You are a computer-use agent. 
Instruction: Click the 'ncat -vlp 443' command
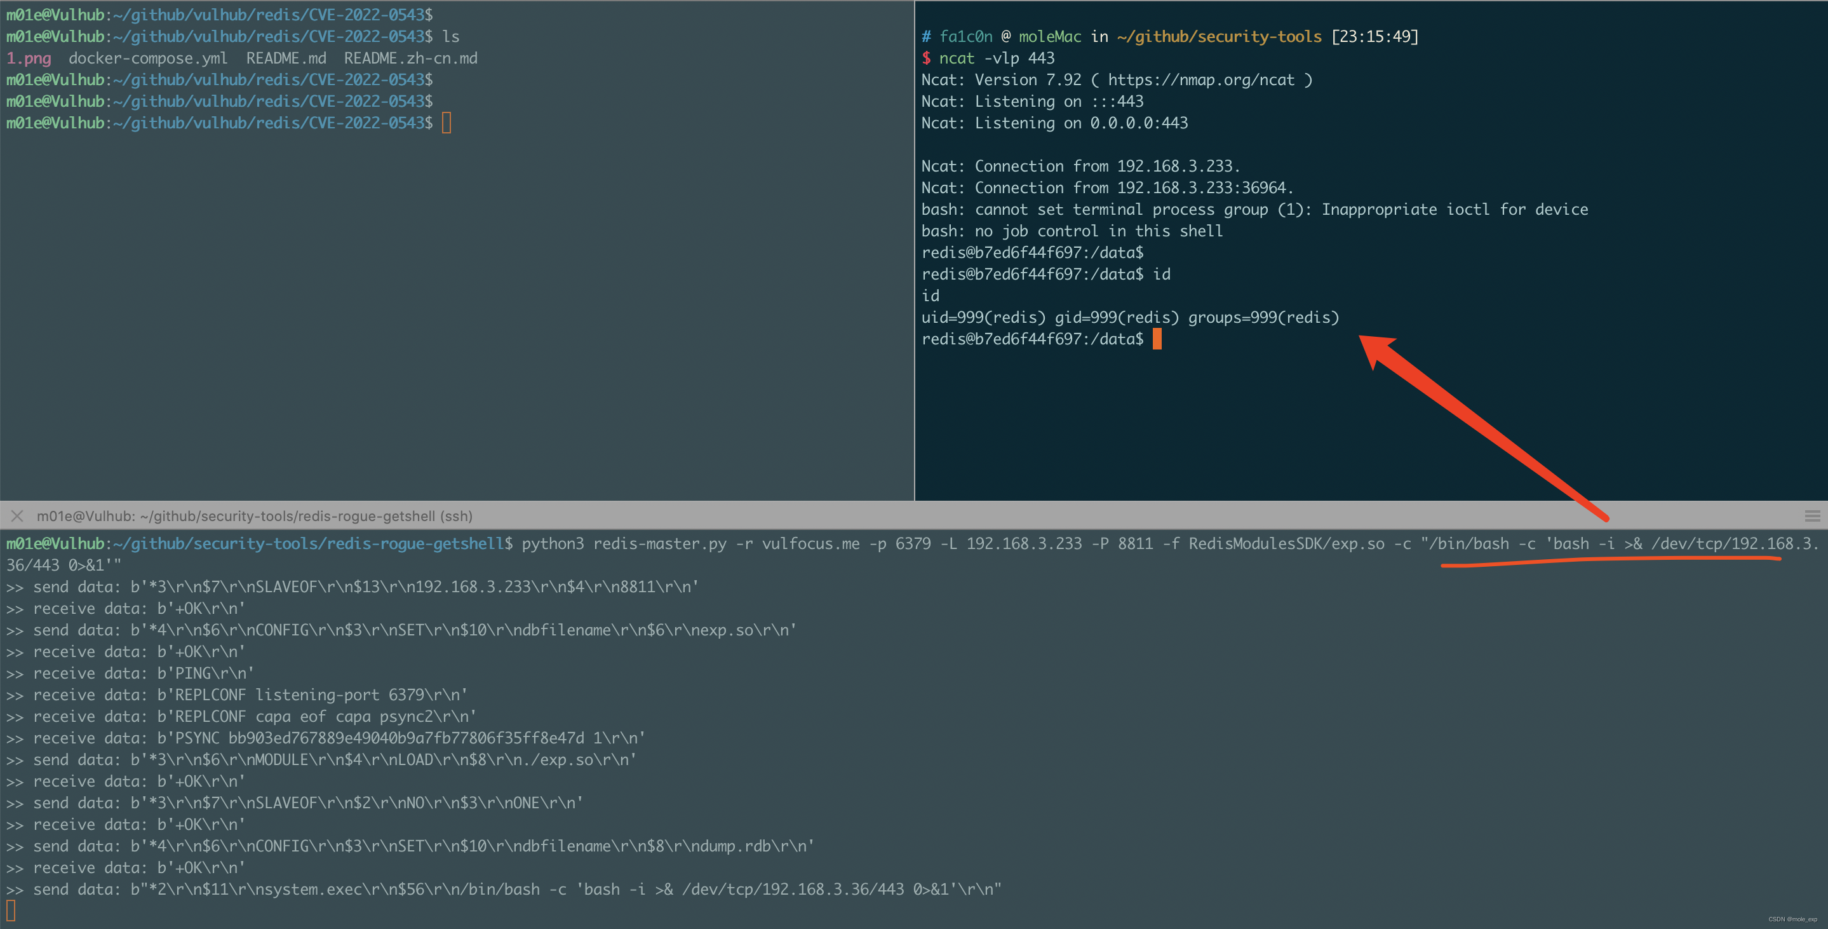pyautogui.click(x=997, y=58)
